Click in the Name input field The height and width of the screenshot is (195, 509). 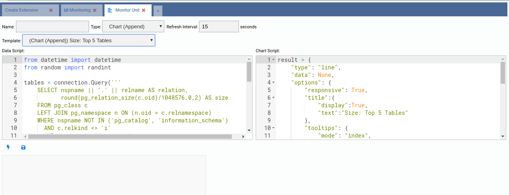[x=52, y=27]
